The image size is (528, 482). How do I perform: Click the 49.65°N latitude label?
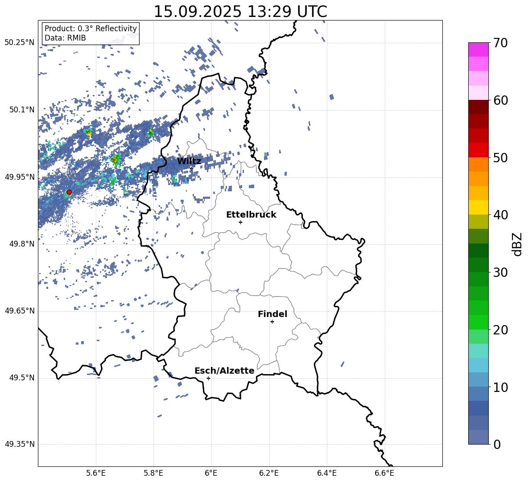click(20, 311)
